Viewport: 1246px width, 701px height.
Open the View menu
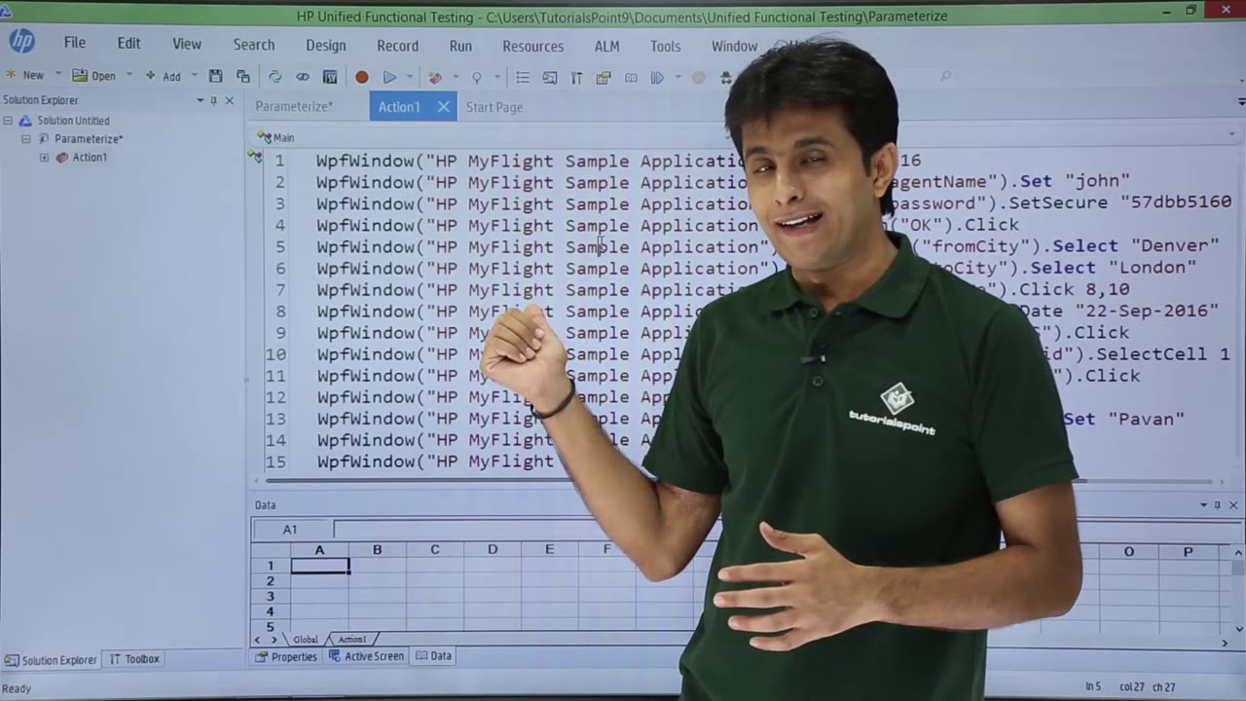pyautogui.click(x=187, y=44)
